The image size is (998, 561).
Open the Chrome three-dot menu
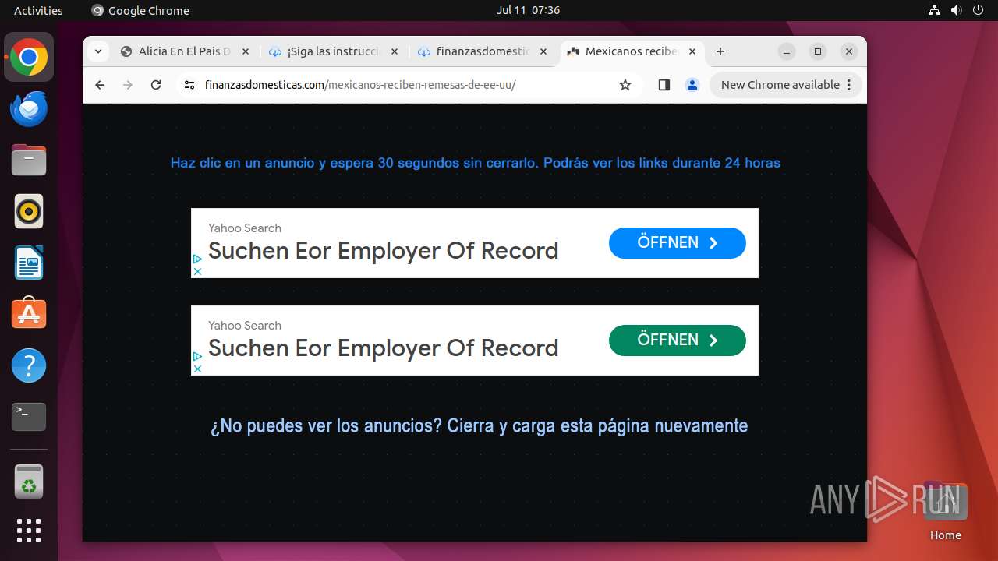pyautogui.click(x=849, y=85)
